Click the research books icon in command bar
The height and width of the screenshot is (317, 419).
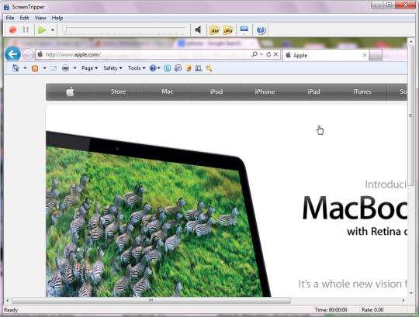[199, 68]
